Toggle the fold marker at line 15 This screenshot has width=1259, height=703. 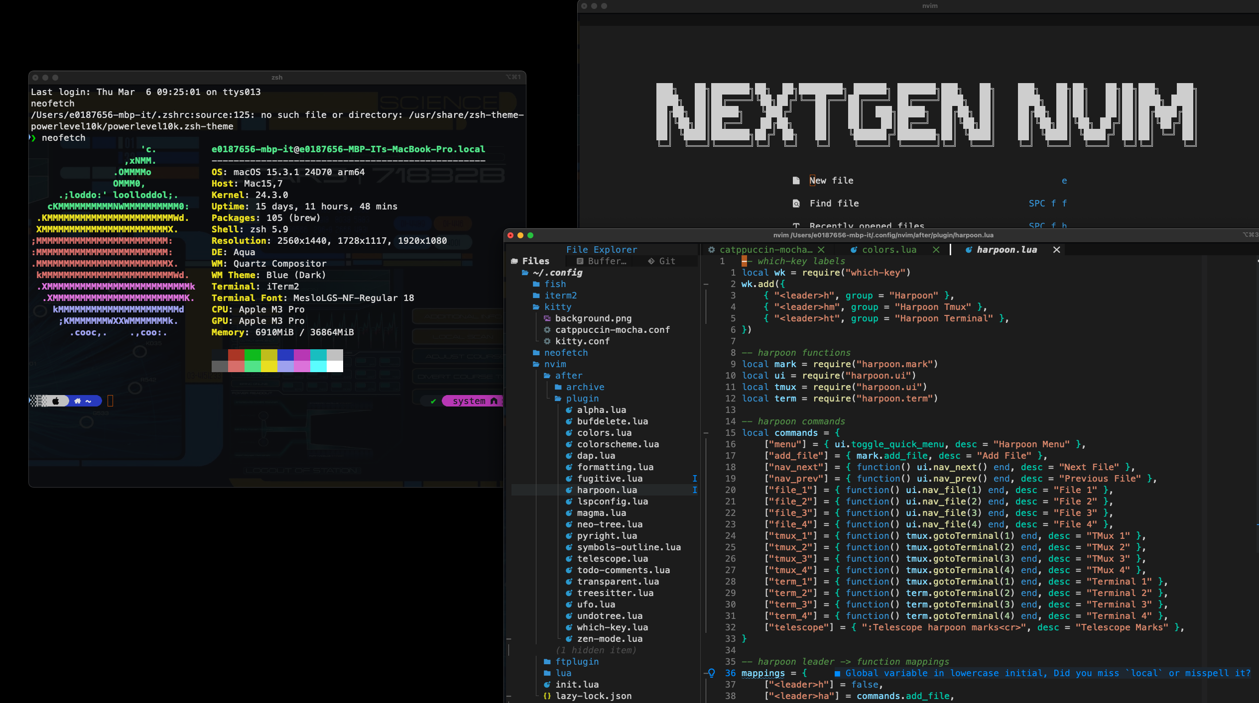(x=706, y=433)
